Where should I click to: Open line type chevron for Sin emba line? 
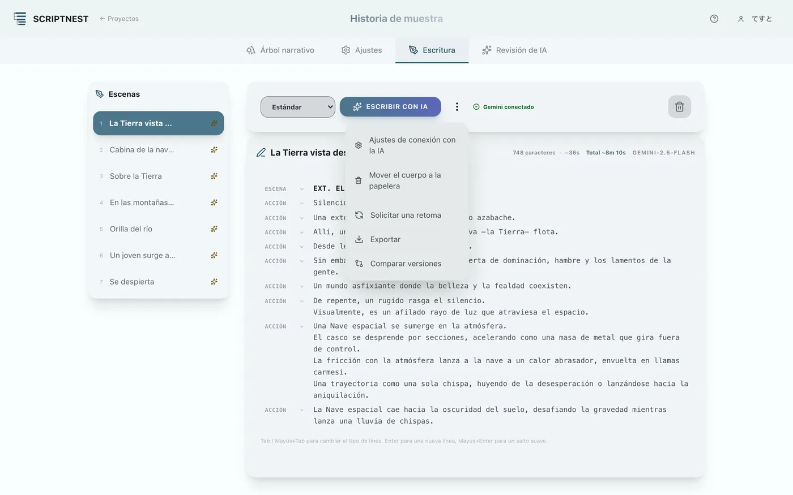pos(302,261)
